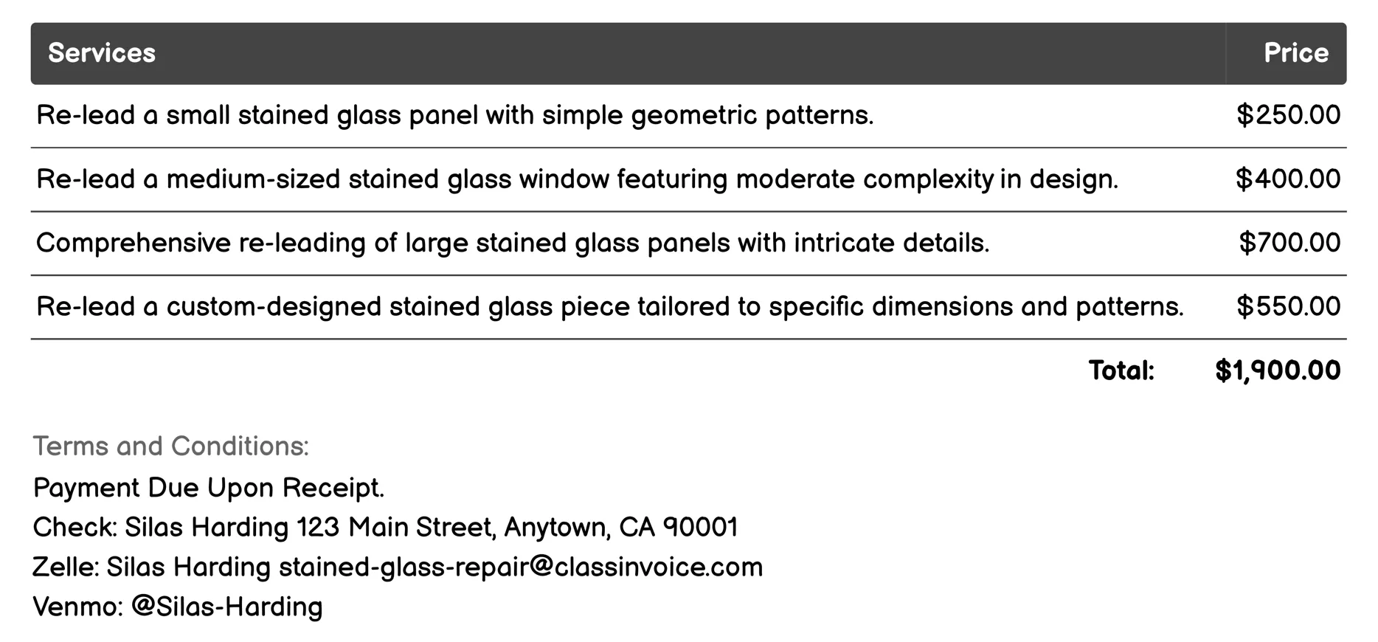This screenshot has height=642, width=1378.
Task: Click the $1,900.00 total amount
Action: [1278, 370]
